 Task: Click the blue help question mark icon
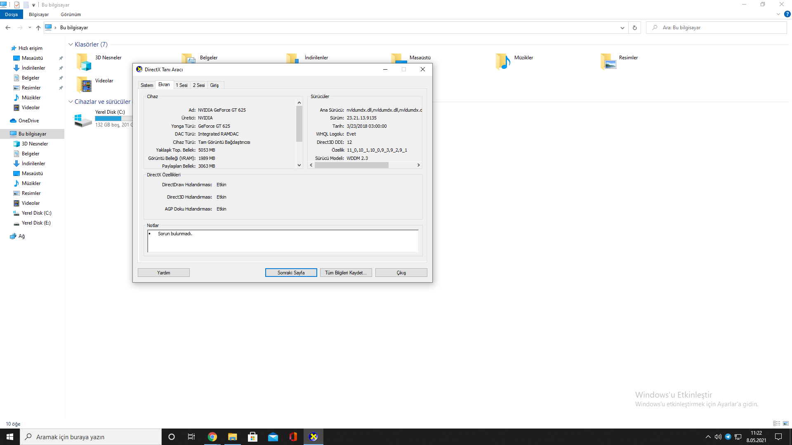coord(787,14)
